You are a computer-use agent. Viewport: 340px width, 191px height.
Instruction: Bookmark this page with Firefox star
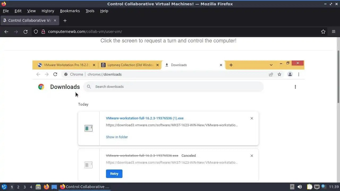pos(323,32)
